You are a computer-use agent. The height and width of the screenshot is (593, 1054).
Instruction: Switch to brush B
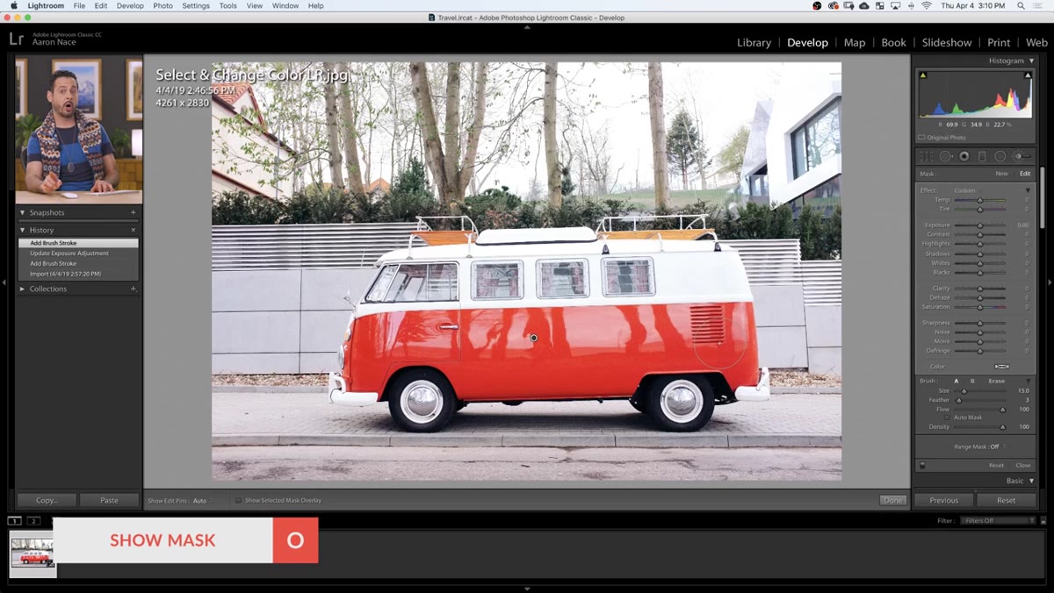pos(972,381)
